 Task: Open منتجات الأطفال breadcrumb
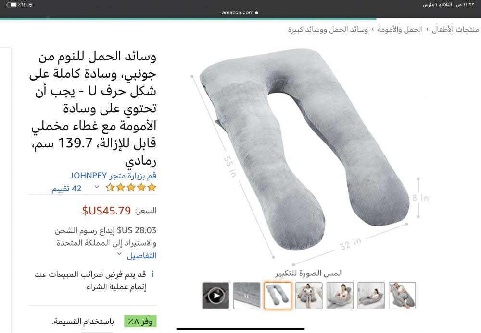(455, 30)
